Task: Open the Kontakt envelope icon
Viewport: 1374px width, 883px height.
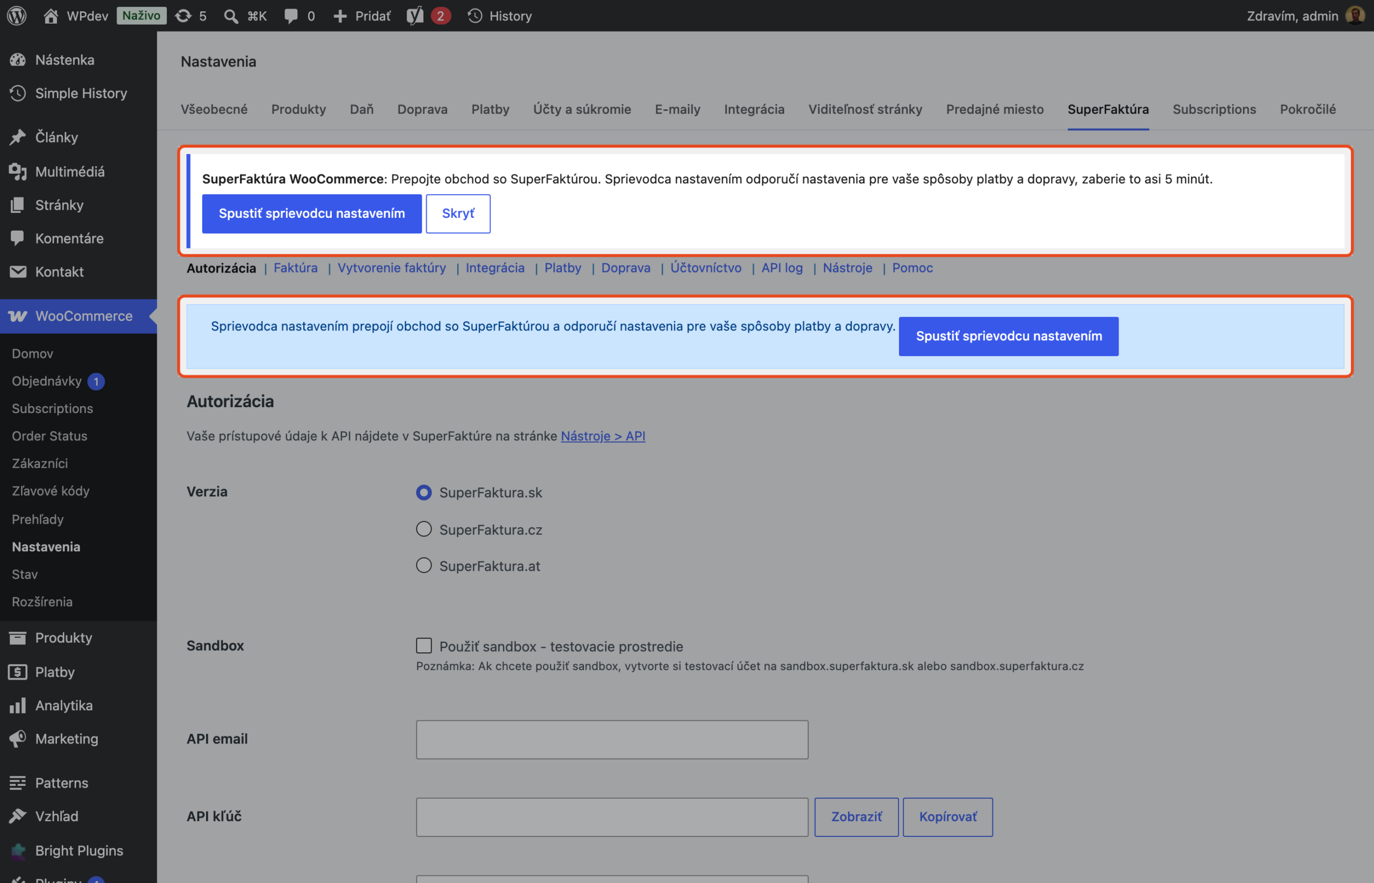Action: tap(18, 271)
